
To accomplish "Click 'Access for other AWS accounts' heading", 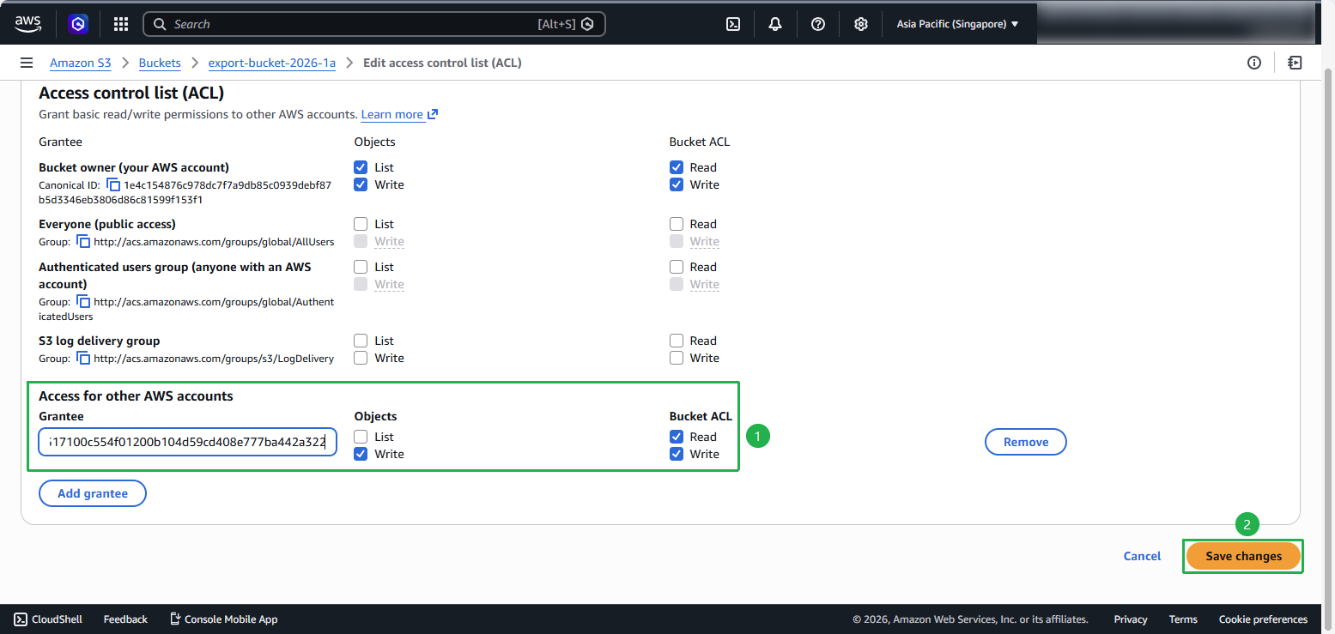I will [x=136, y=395].
